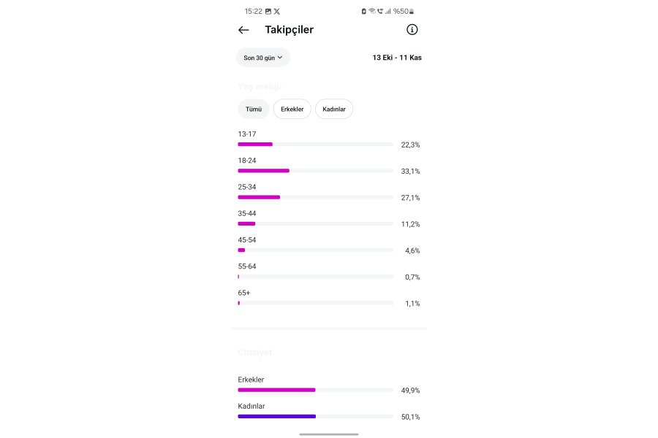Image resolution: width=658 pixels, height=438 pixels.
Task: Open the info icon beside Takipçiler
Action: click(412, 29)
